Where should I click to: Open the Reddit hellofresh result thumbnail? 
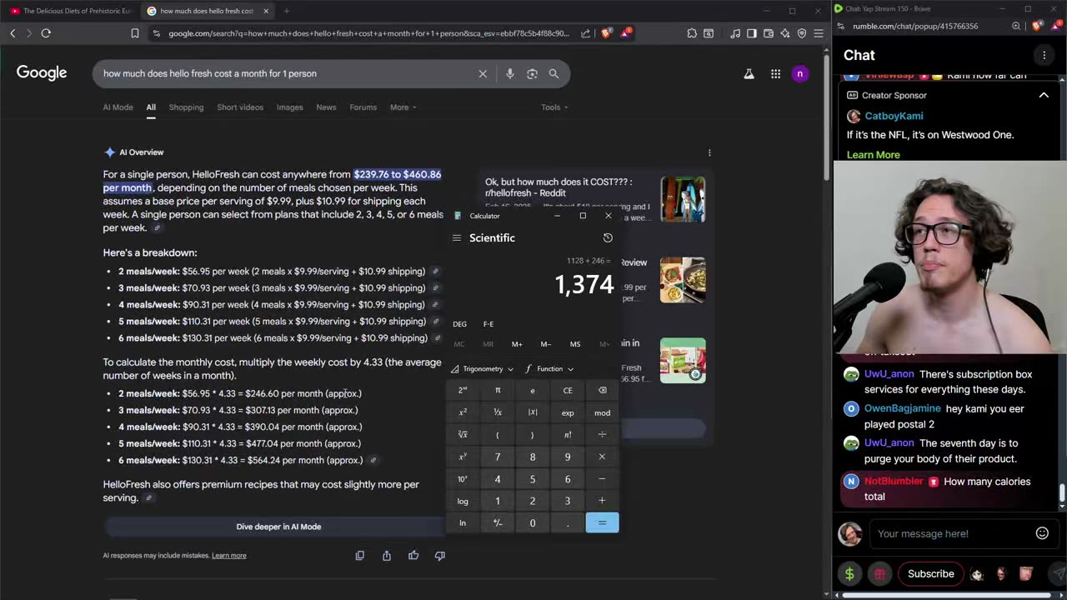click(x=683, y=199)
